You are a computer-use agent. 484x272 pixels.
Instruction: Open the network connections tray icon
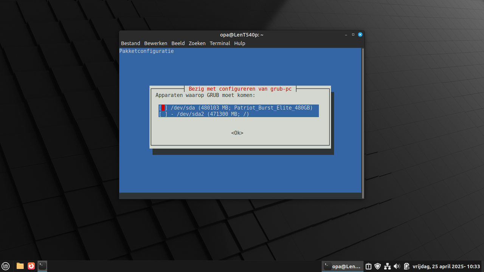387,266
